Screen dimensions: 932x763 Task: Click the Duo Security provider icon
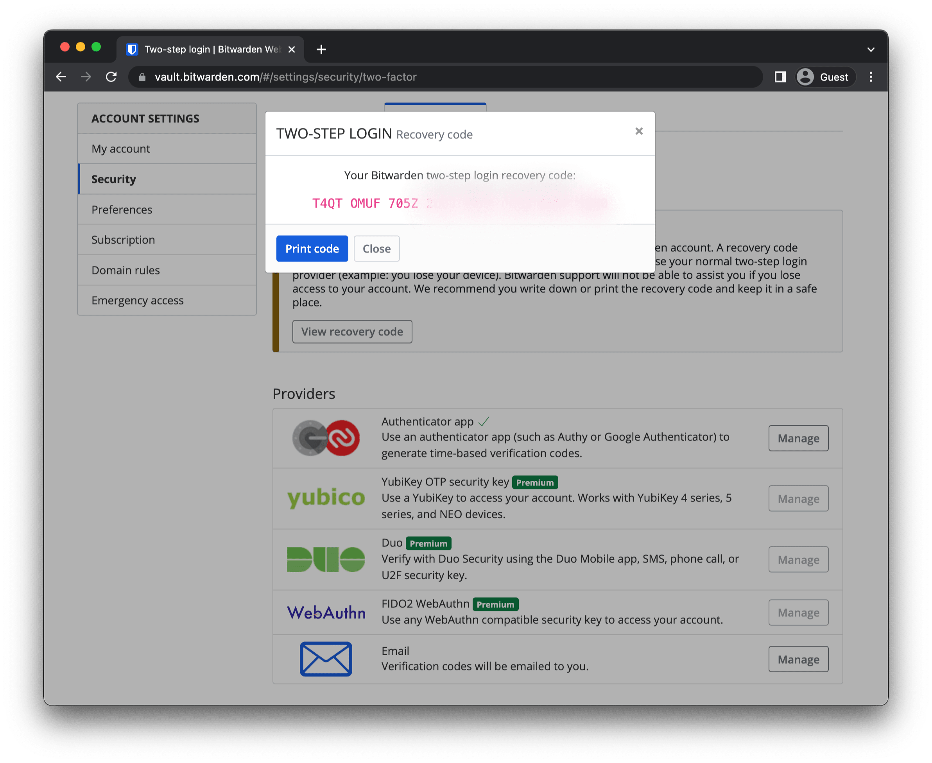pos(326,557)
